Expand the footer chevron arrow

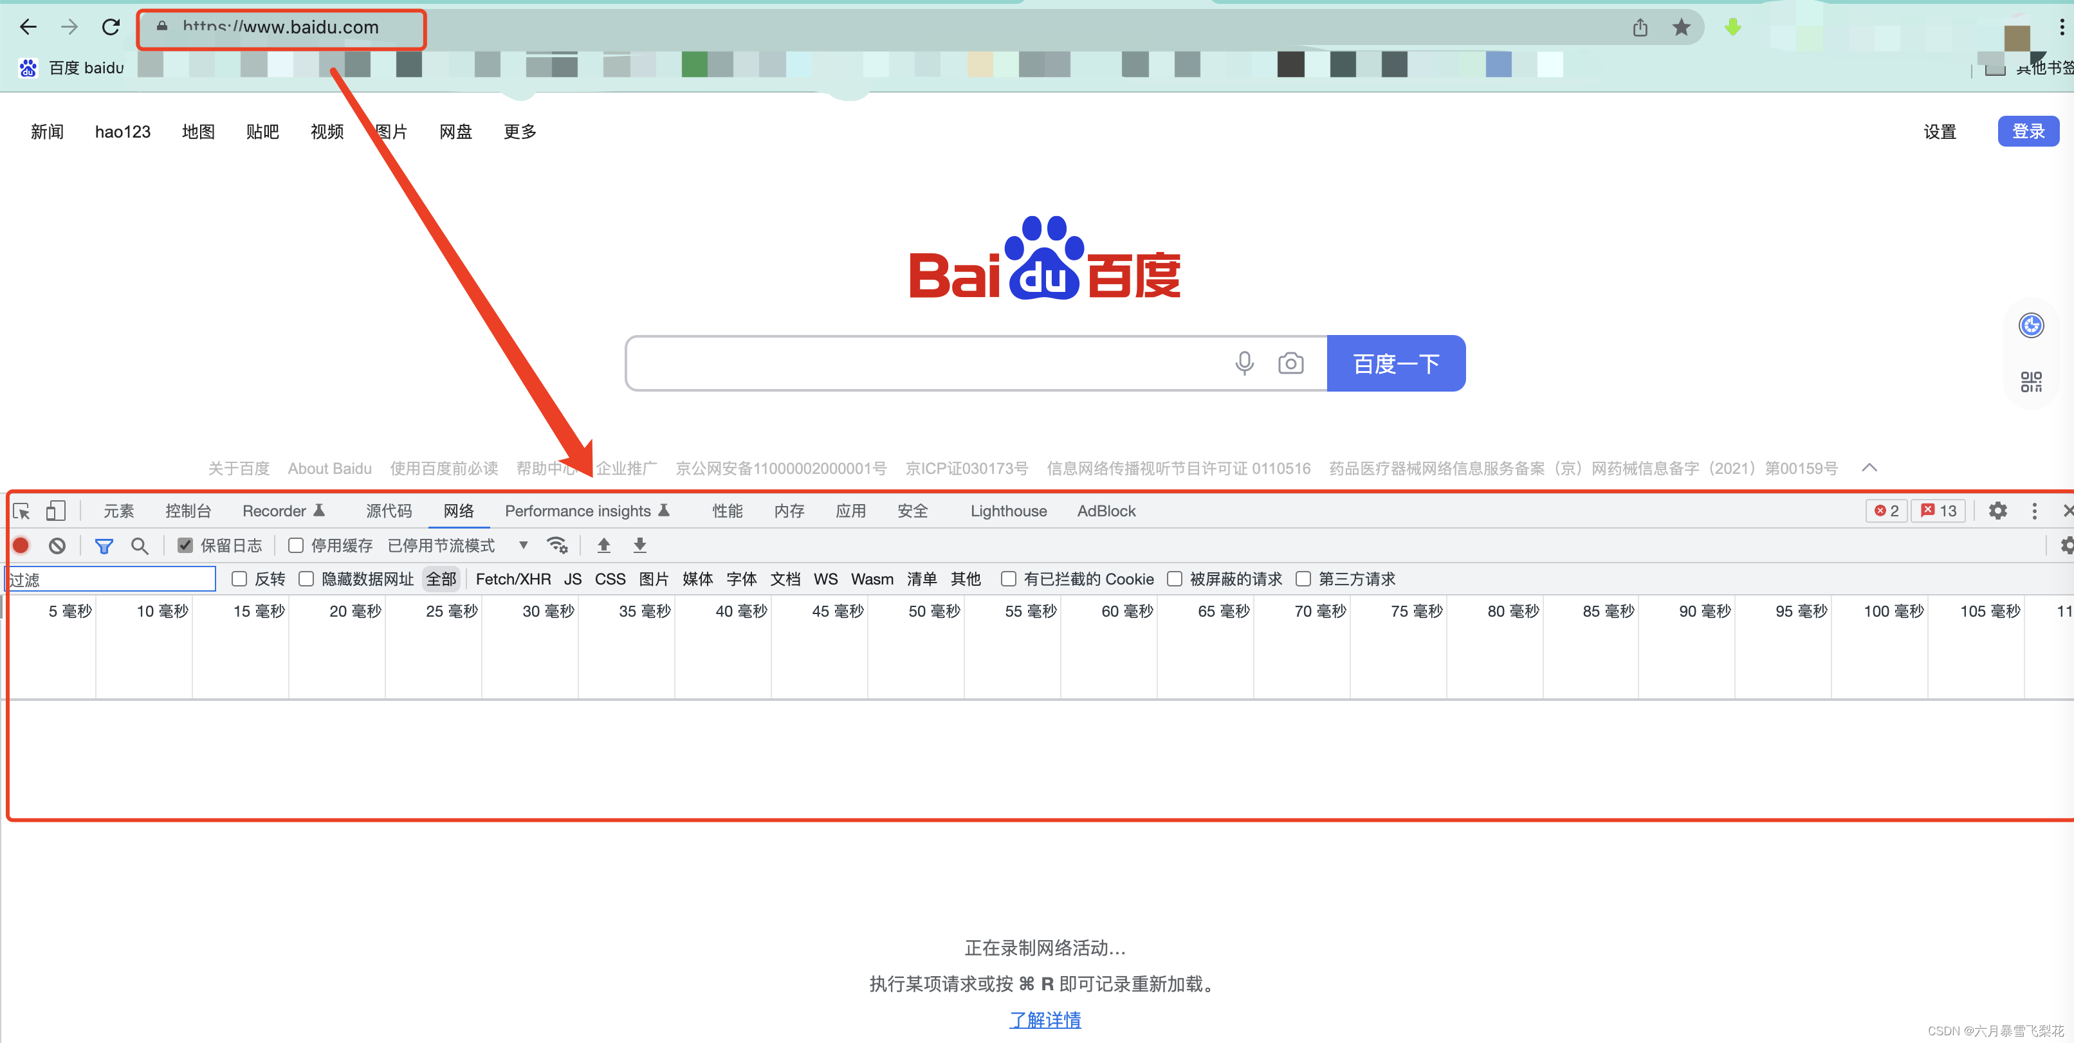pyautogui.click(x=1869, y=467)
